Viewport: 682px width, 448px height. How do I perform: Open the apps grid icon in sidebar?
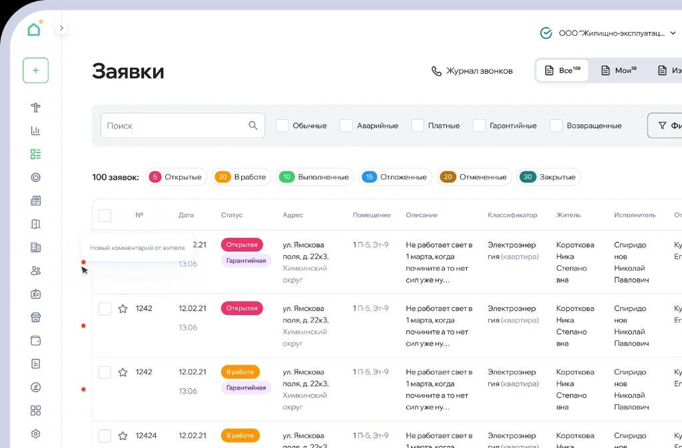coord(35,410)
